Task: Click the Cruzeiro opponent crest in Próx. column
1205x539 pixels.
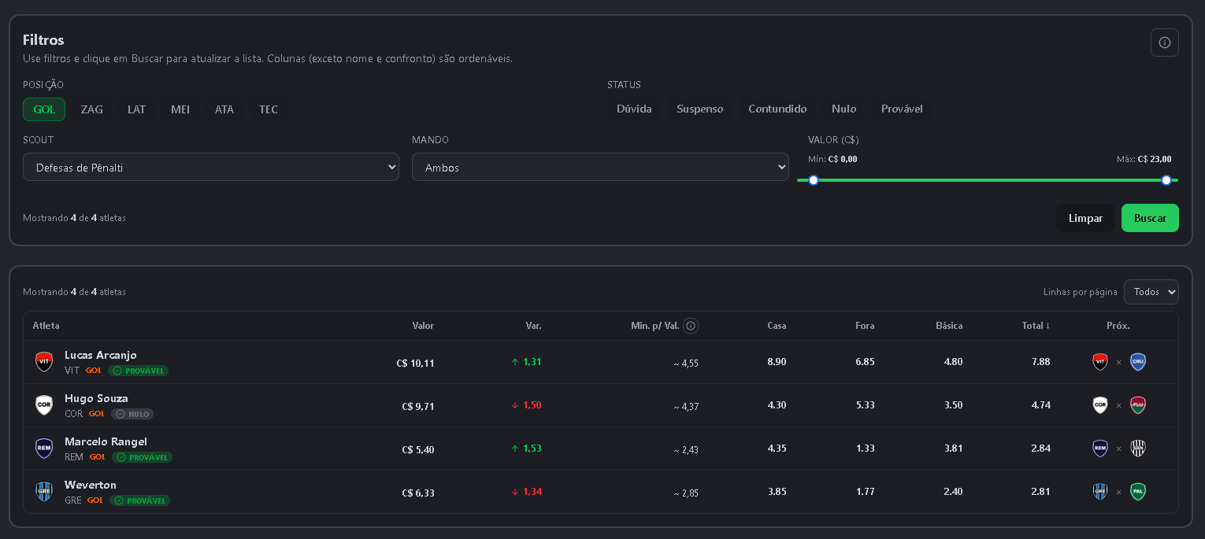Action: [x=1137, y=362]
